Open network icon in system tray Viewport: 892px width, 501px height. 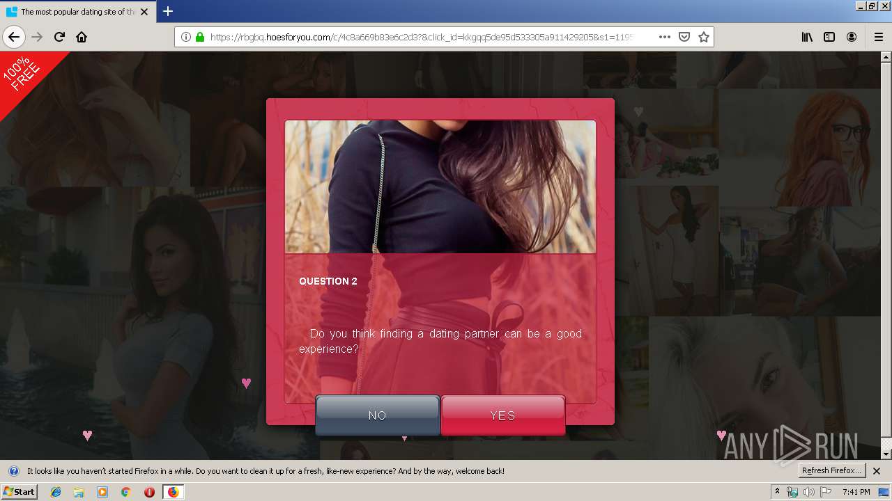click(x=793, y=492)
